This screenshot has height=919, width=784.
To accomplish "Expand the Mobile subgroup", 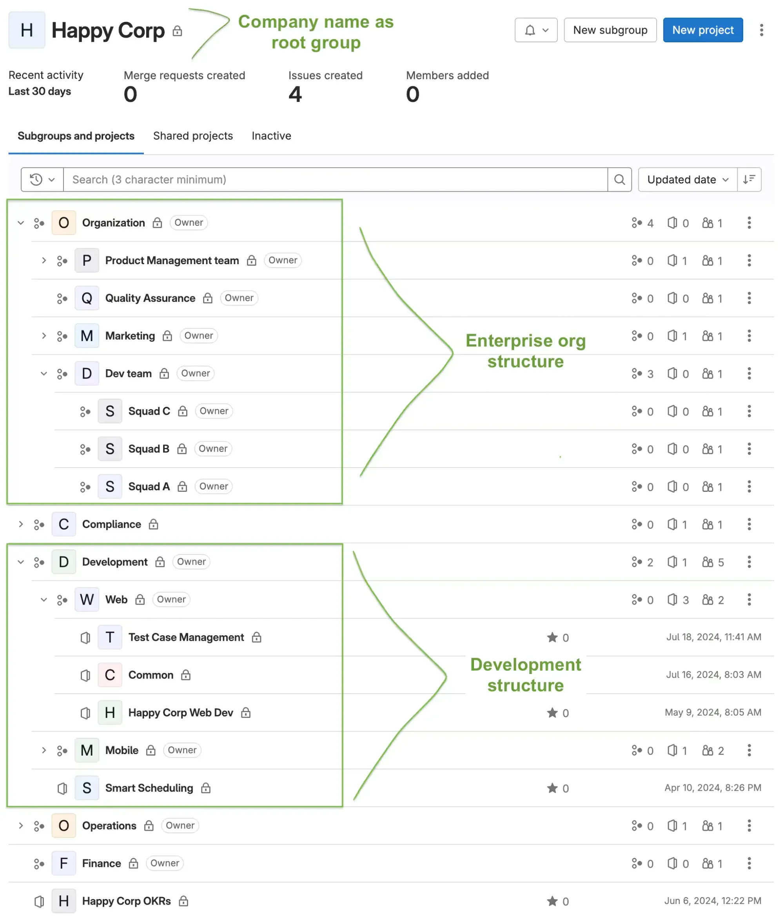I will (44, 750).
